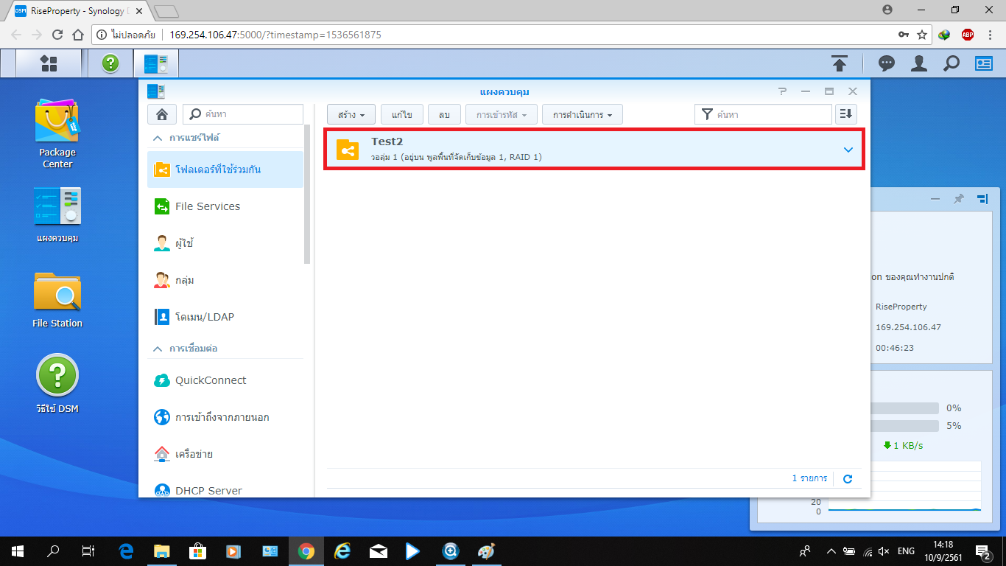Open the สร้าง (Create) dropdown
Viewport: 1006px width, 566px height.
tap(351, 115)
